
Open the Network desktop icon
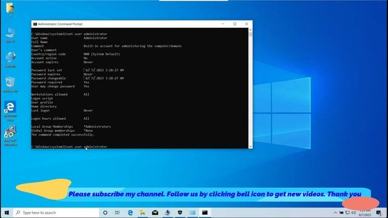click(10, 59)
